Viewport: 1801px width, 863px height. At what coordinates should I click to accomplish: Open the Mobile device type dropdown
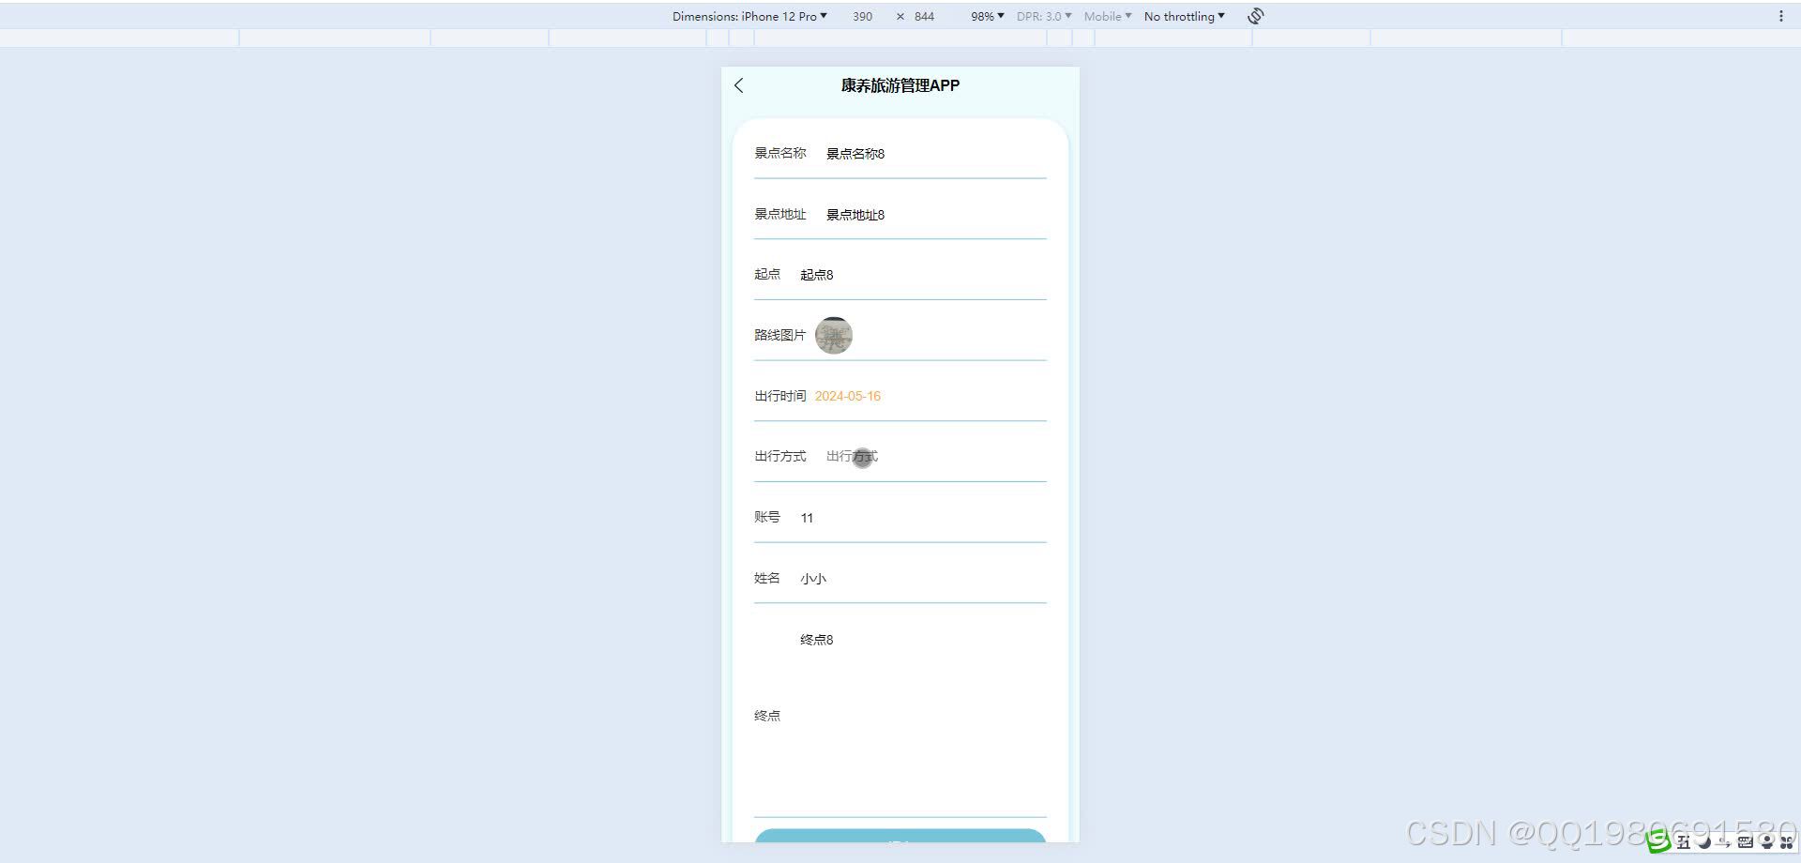1106,16
